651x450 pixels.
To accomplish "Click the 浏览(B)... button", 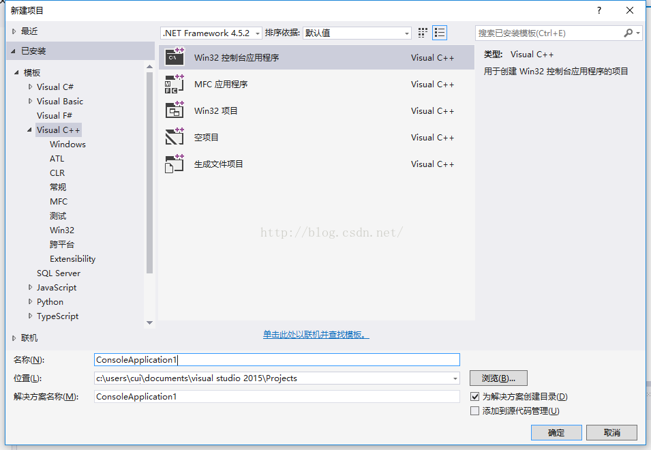I will point(498,378).
